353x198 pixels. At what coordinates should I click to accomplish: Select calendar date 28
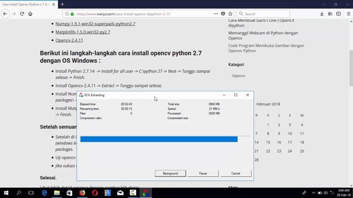click(x=256, y=160)
